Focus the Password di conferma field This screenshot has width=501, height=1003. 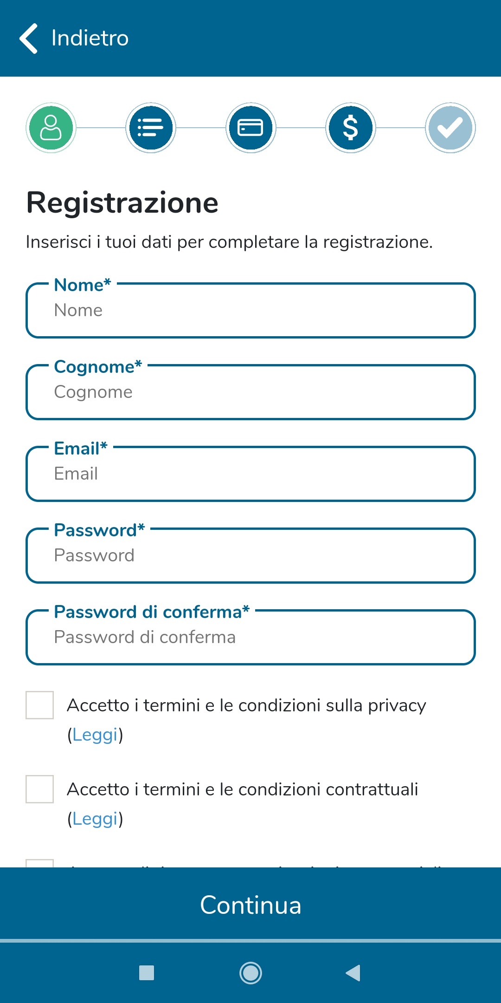pyautogui.click(x=250, y=638)
